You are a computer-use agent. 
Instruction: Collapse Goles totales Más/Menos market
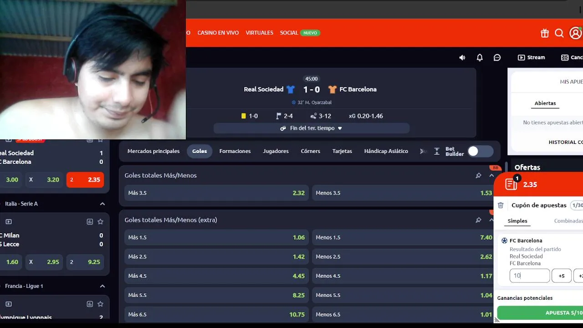[491, 175]
